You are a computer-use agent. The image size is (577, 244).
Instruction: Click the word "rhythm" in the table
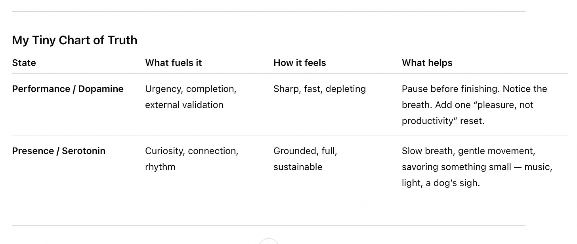point(160,167)
